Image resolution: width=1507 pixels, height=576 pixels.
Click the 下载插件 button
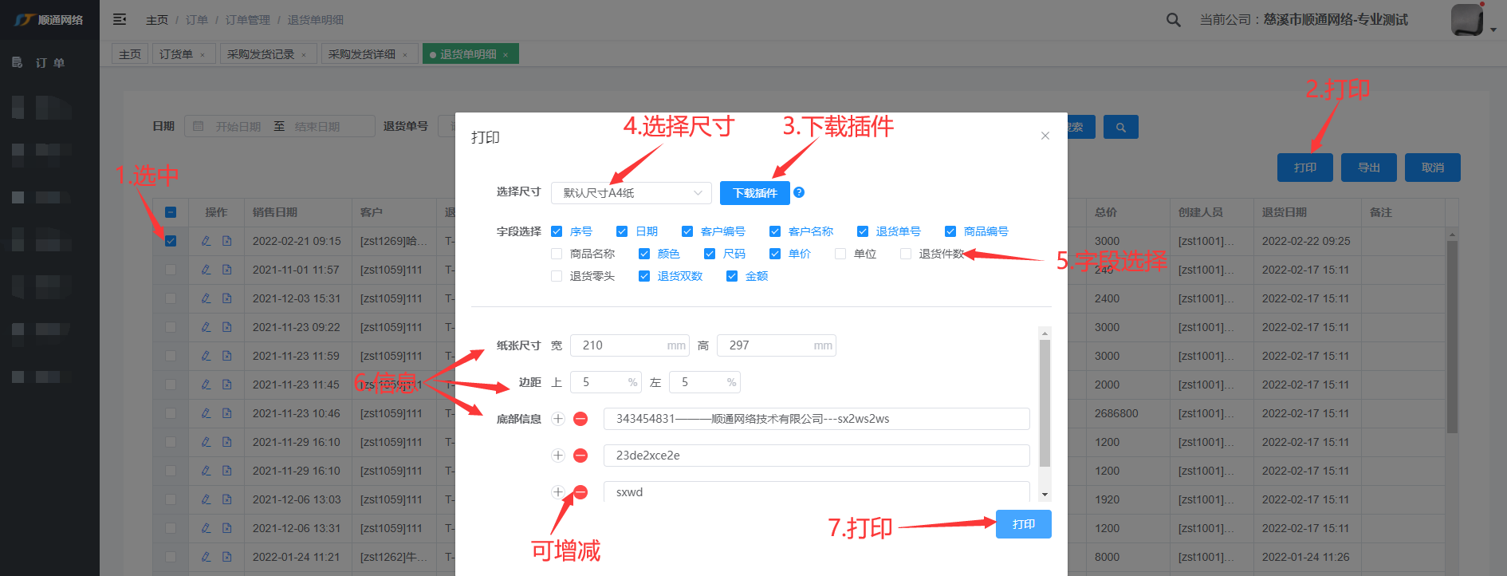pyautogui.click(x=754, y=193)
